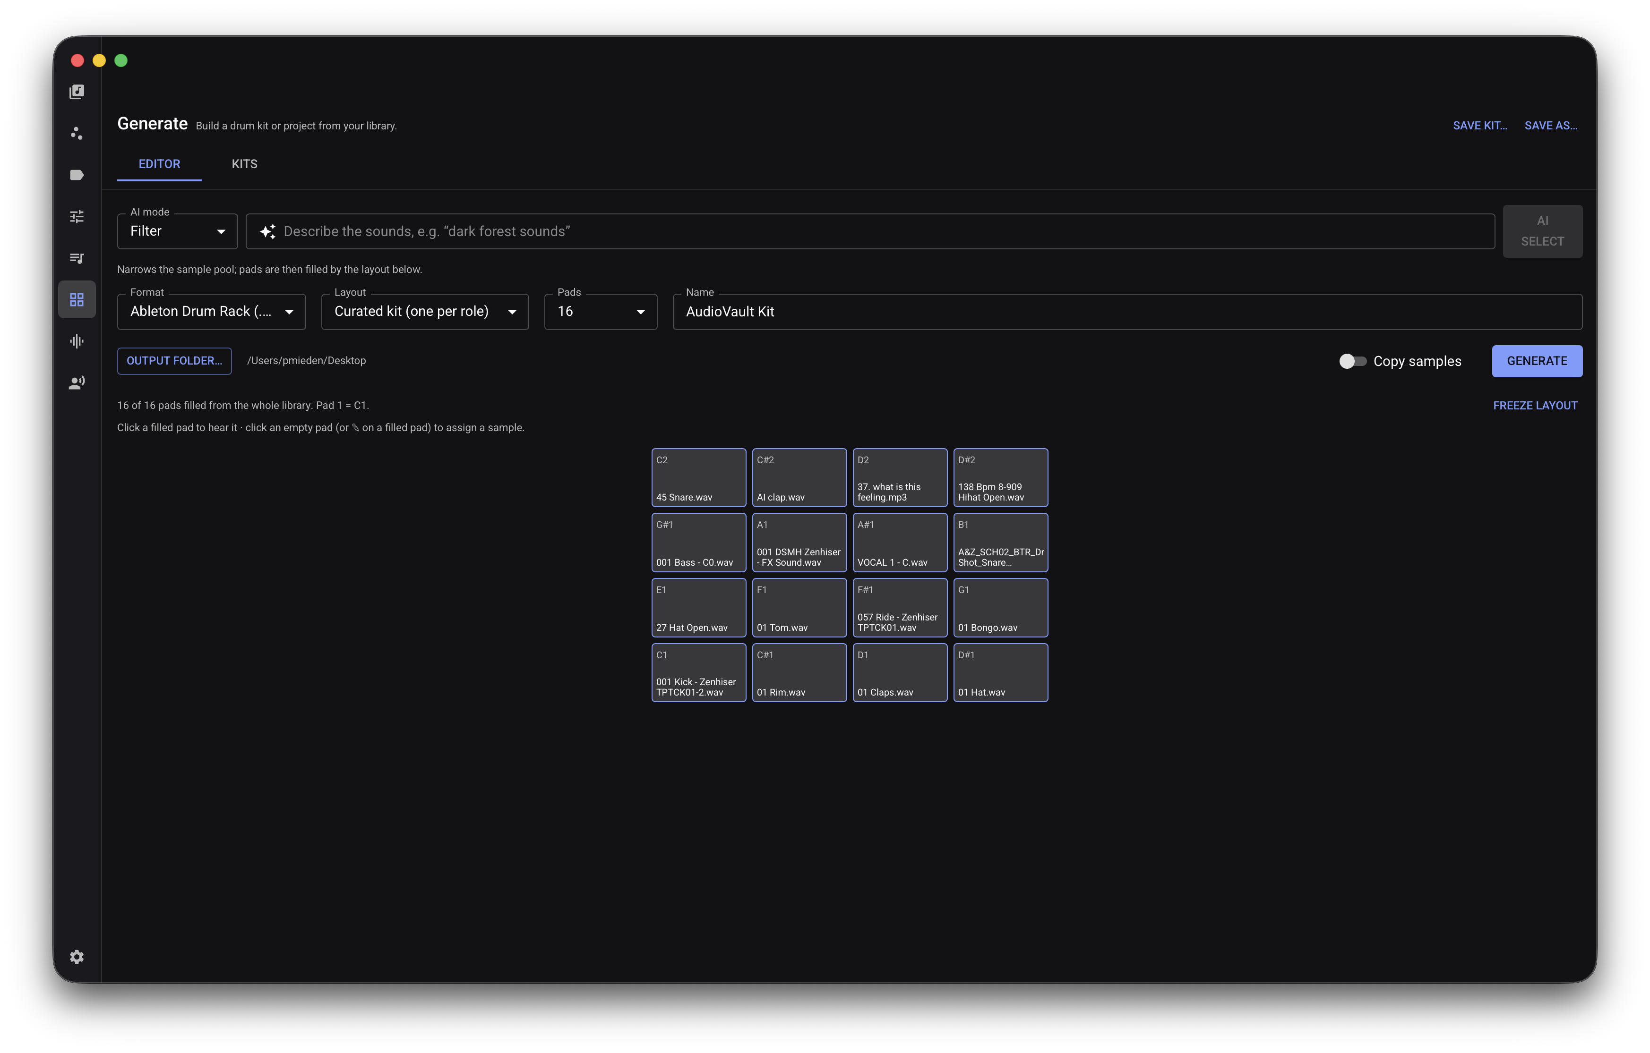Click the OUTPUT FOLDER... button
This screenshot has height=1053, width=1650.
(x=174, y=361)
